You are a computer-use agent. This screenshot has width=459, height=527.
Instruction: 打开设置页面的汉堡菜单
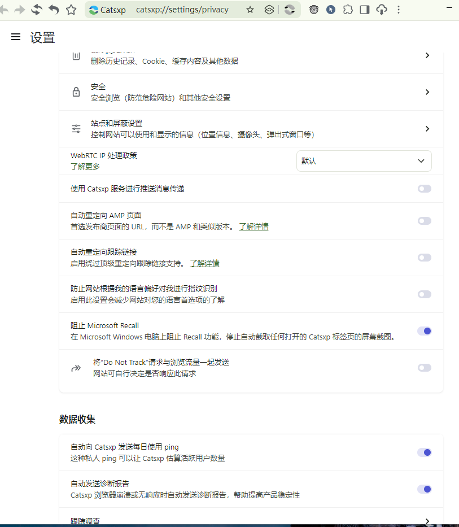point(15,37)
